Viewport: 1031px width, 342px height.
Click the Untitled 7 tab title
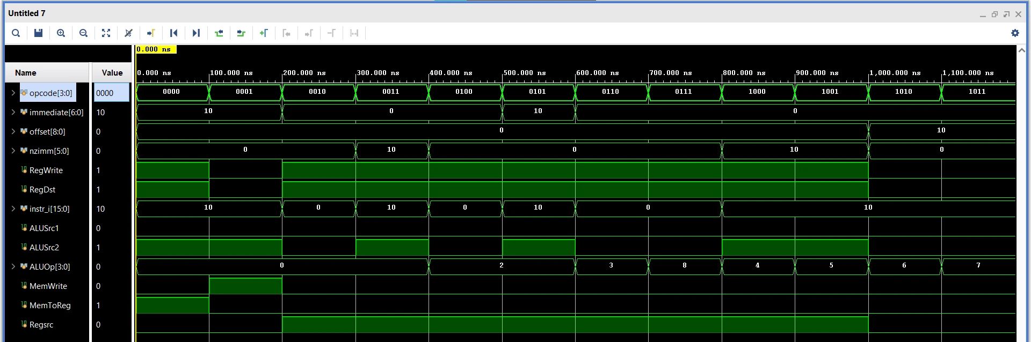(x=27, y=13)
